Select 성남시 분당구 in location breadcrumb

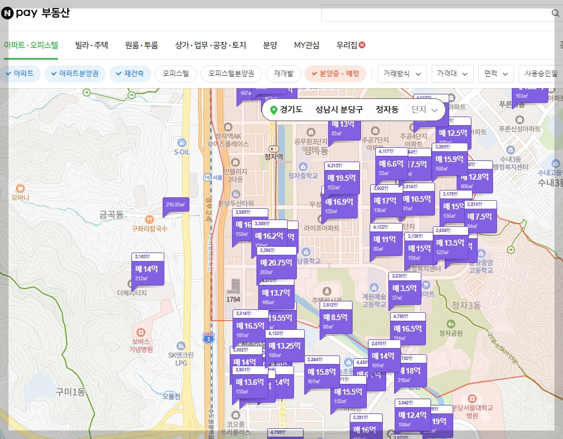pyautogui.click(x=339, y=110)
